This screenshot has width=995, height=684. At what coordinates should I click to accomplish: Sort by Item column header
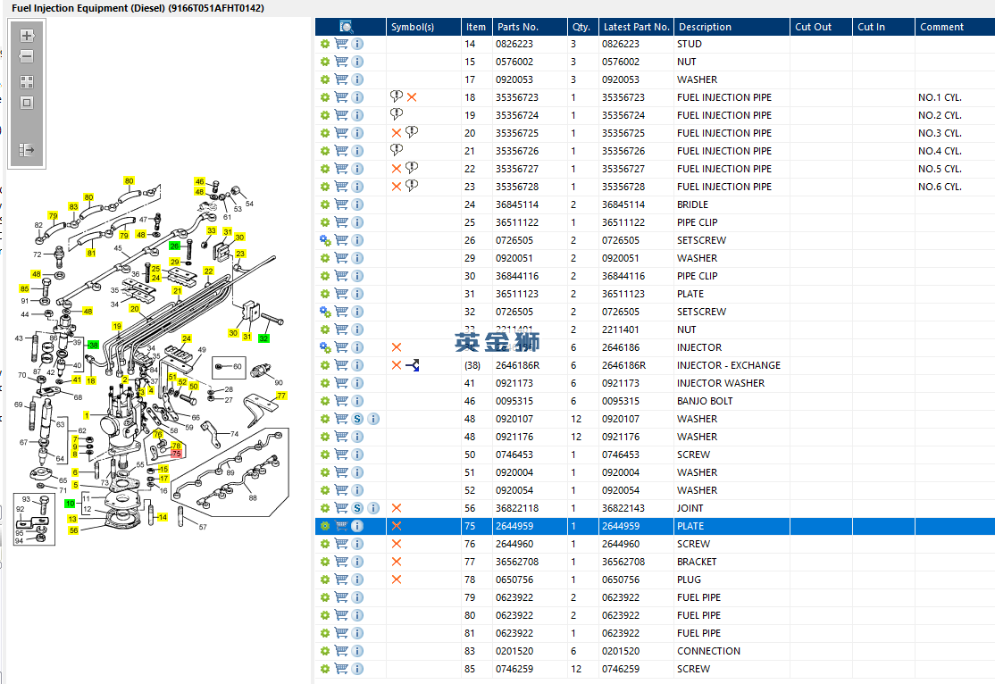(x=476, y=27)
